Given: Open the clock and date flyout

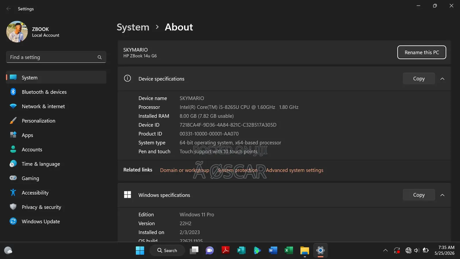Looking at the screenshot, I should coord(444,250).
